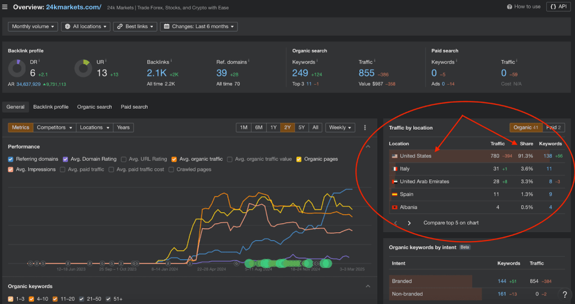Click the paid search Traffic info icon
This screenshot has width=575, height=304.
517,61
